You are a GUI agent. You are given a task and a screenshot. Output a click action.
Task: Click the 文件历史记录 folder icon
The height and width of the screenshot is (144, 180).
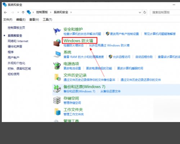[x=57, y=77]
